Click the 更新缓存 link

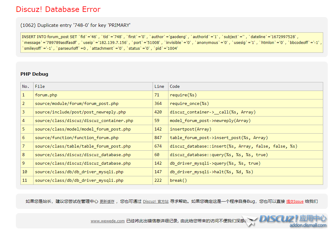click(x=107, y=202)
